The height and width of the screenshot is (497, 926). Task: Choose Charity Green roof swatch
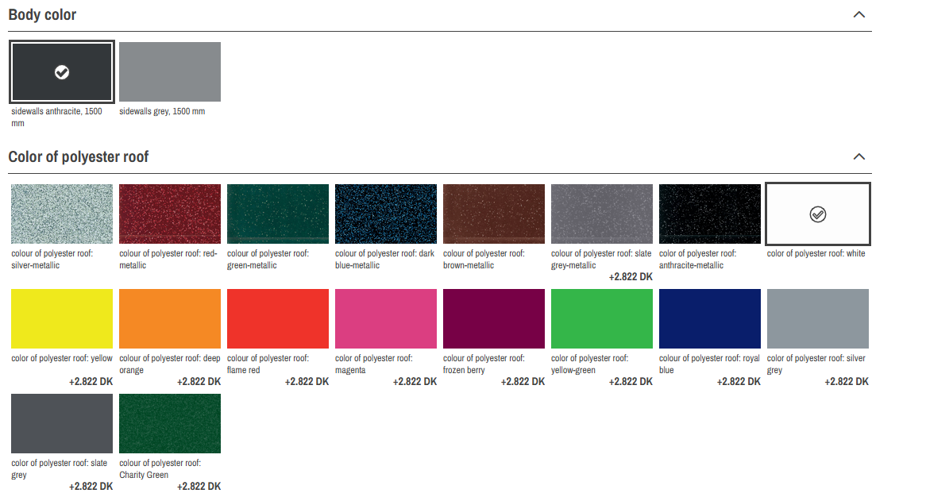tap(170, 423)
